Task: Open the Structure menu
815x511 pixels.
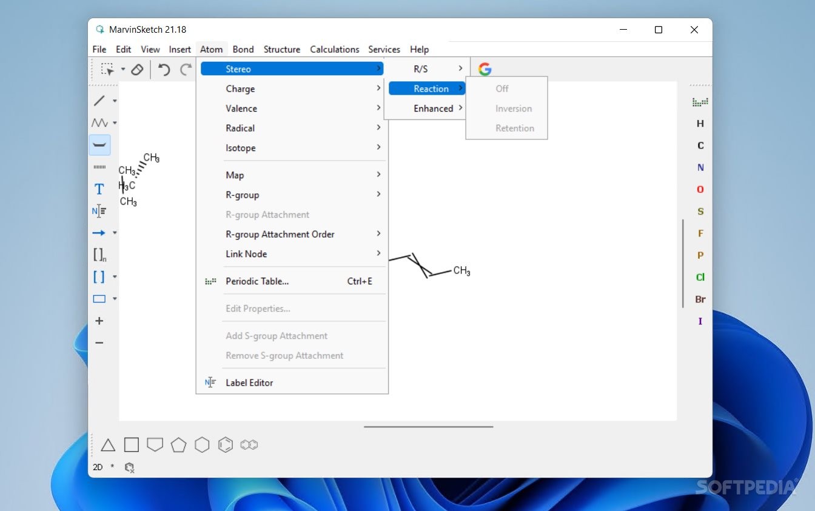Action: pos(282,50)
